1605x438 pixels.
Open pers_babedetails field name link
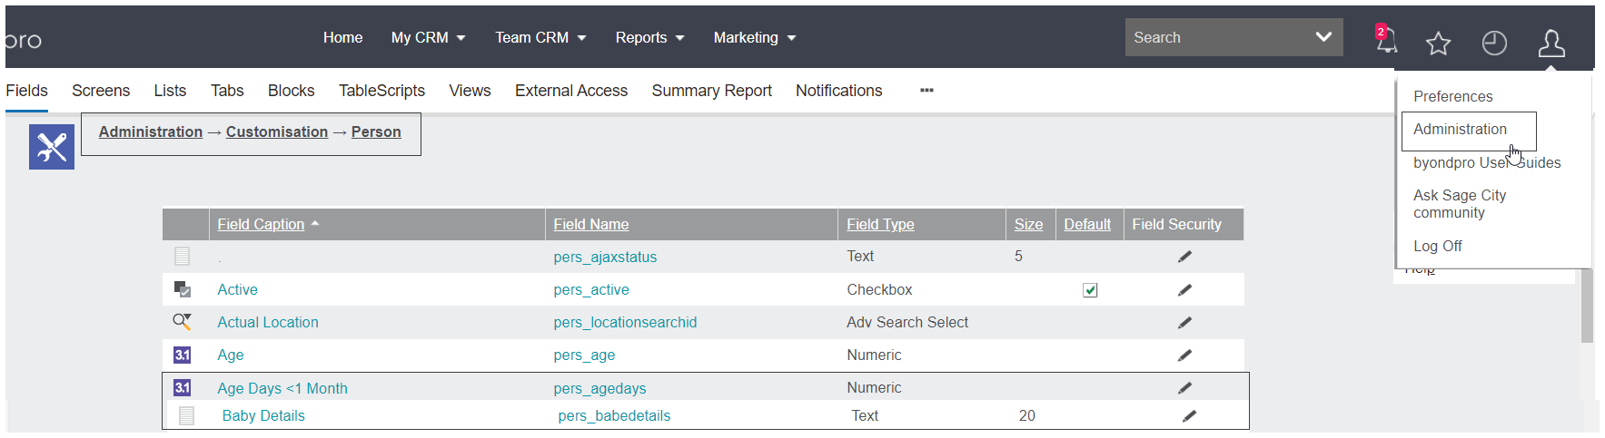coord(614,416)
